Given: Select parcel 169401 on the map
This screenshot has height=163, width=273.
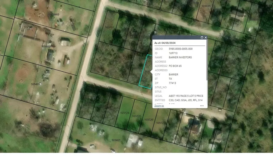Looking at the screenshot, I should coord(116,140).
